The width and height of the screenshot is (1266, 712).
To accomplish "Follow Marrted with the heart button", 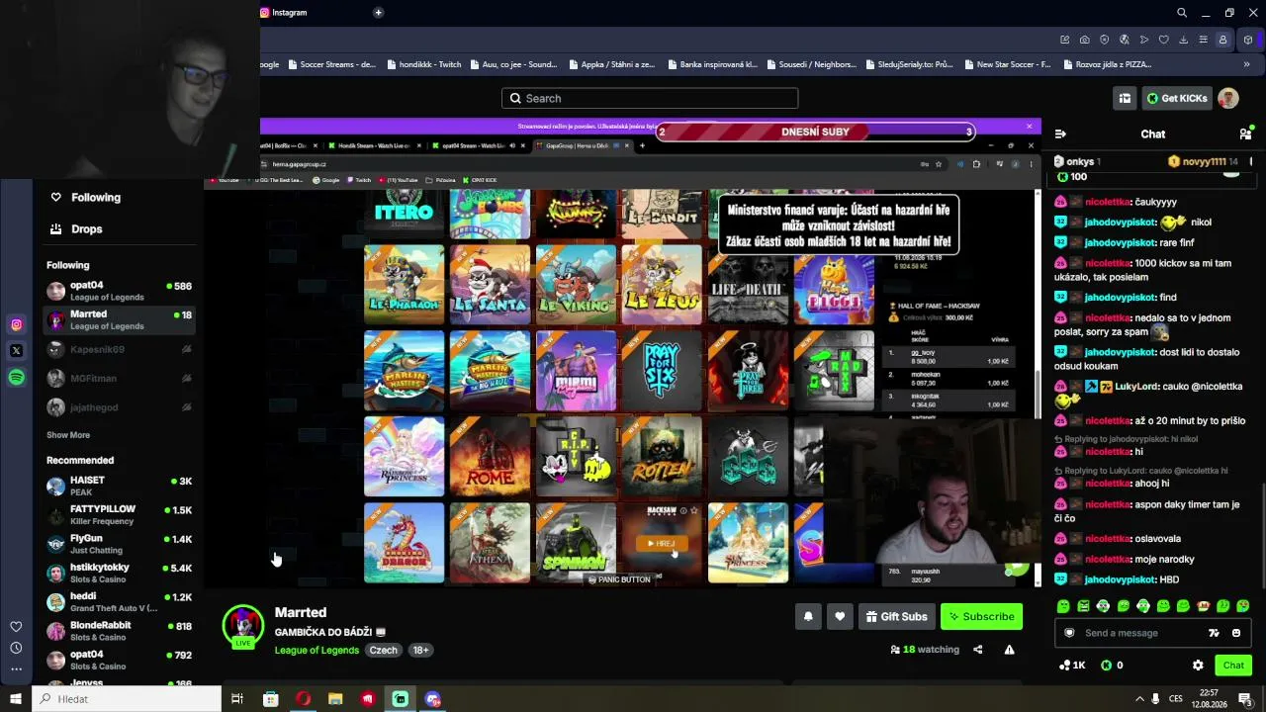I will point(840,616).
